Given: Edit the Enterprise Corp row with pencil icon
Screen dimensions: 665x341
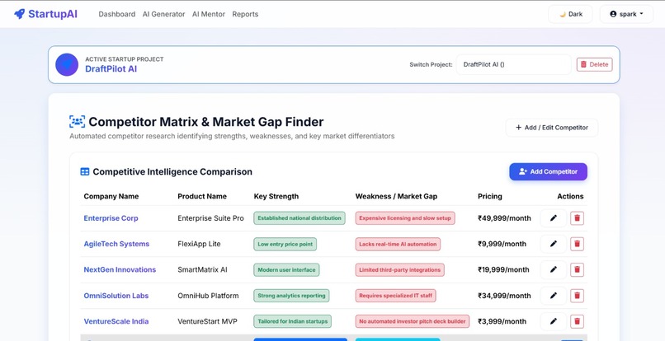Looking at the screenshot, I should click(554, 218).
